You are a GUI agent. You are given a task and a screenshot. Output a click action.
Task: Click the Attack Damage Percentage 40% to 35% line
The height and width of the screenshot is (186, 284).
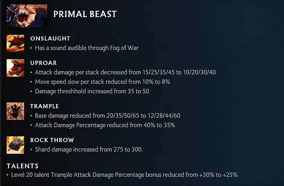(x=105, y=125)
